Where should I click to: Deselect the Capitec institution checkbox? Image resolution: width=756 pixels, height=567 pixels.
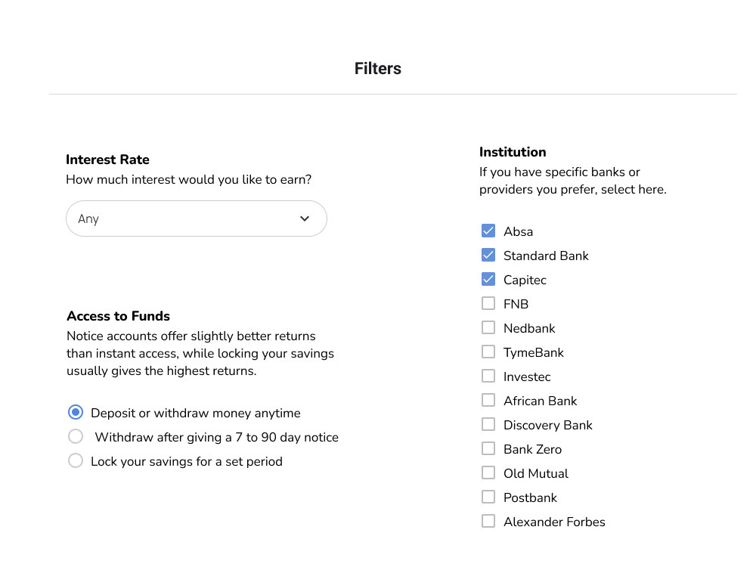pos(488,279)
